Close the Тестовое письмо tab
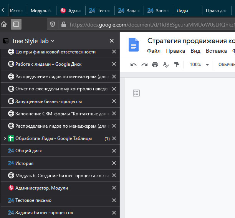This screenshot has height=218, width=235. coord(114,200)
